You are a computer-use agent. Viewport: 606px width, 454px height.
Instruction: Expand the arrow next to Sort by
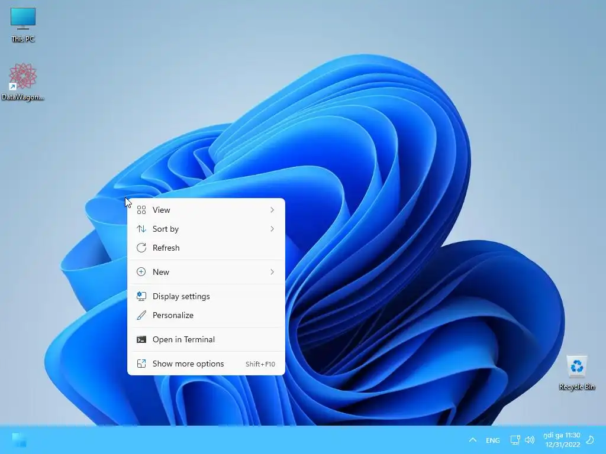tap(272, 229)
